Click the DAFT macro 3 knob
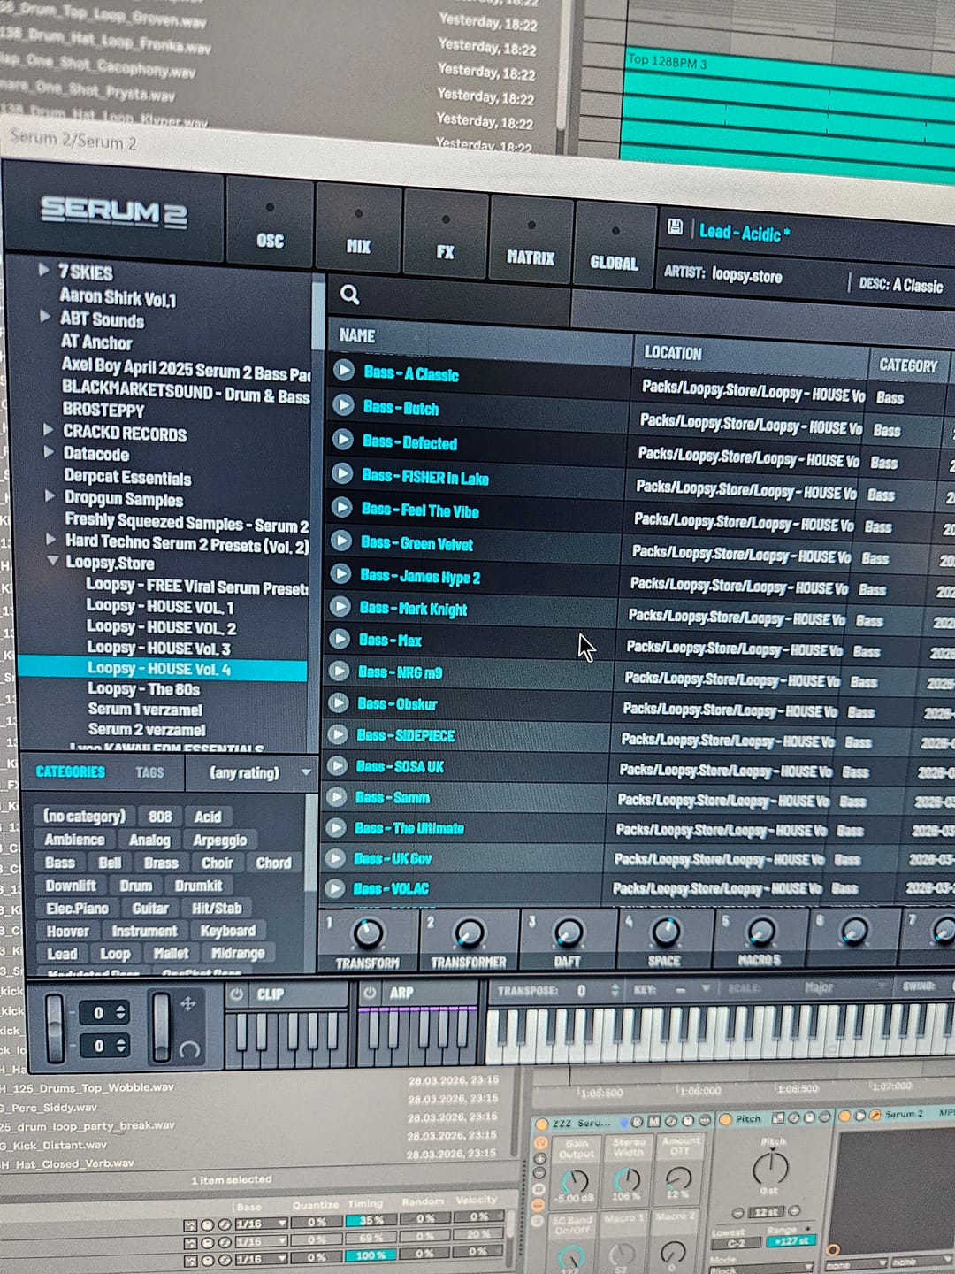 (568, 932)
